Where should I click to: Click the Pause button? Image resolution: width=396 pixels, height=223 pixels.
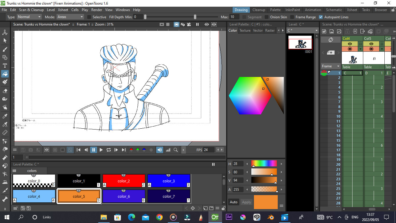click(93, 150)
